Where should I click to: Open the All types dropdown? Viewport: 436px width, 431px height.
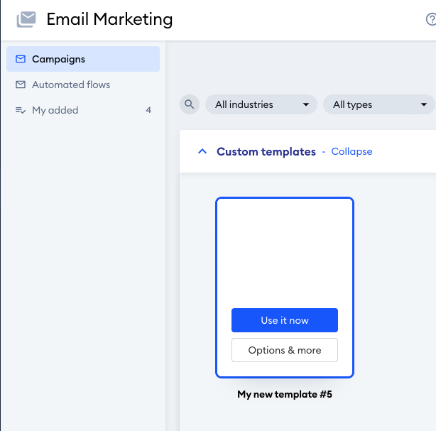(x=379, y=104)
